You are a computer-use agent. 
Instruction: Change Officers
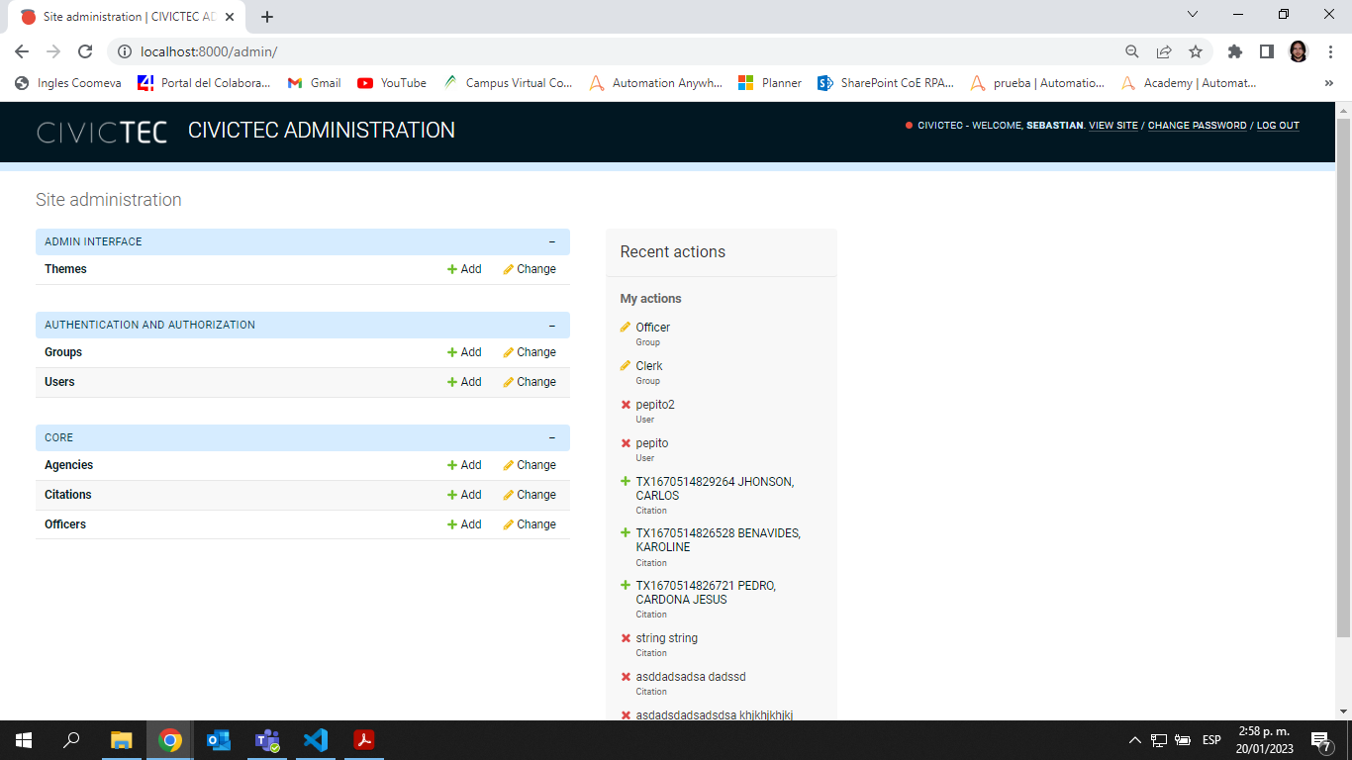coord(530,524)
